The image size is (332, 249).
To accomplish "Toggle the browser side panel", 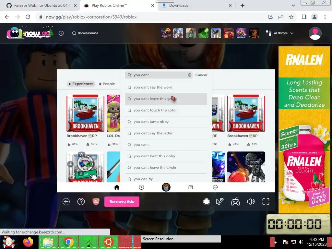I will 304,17.
